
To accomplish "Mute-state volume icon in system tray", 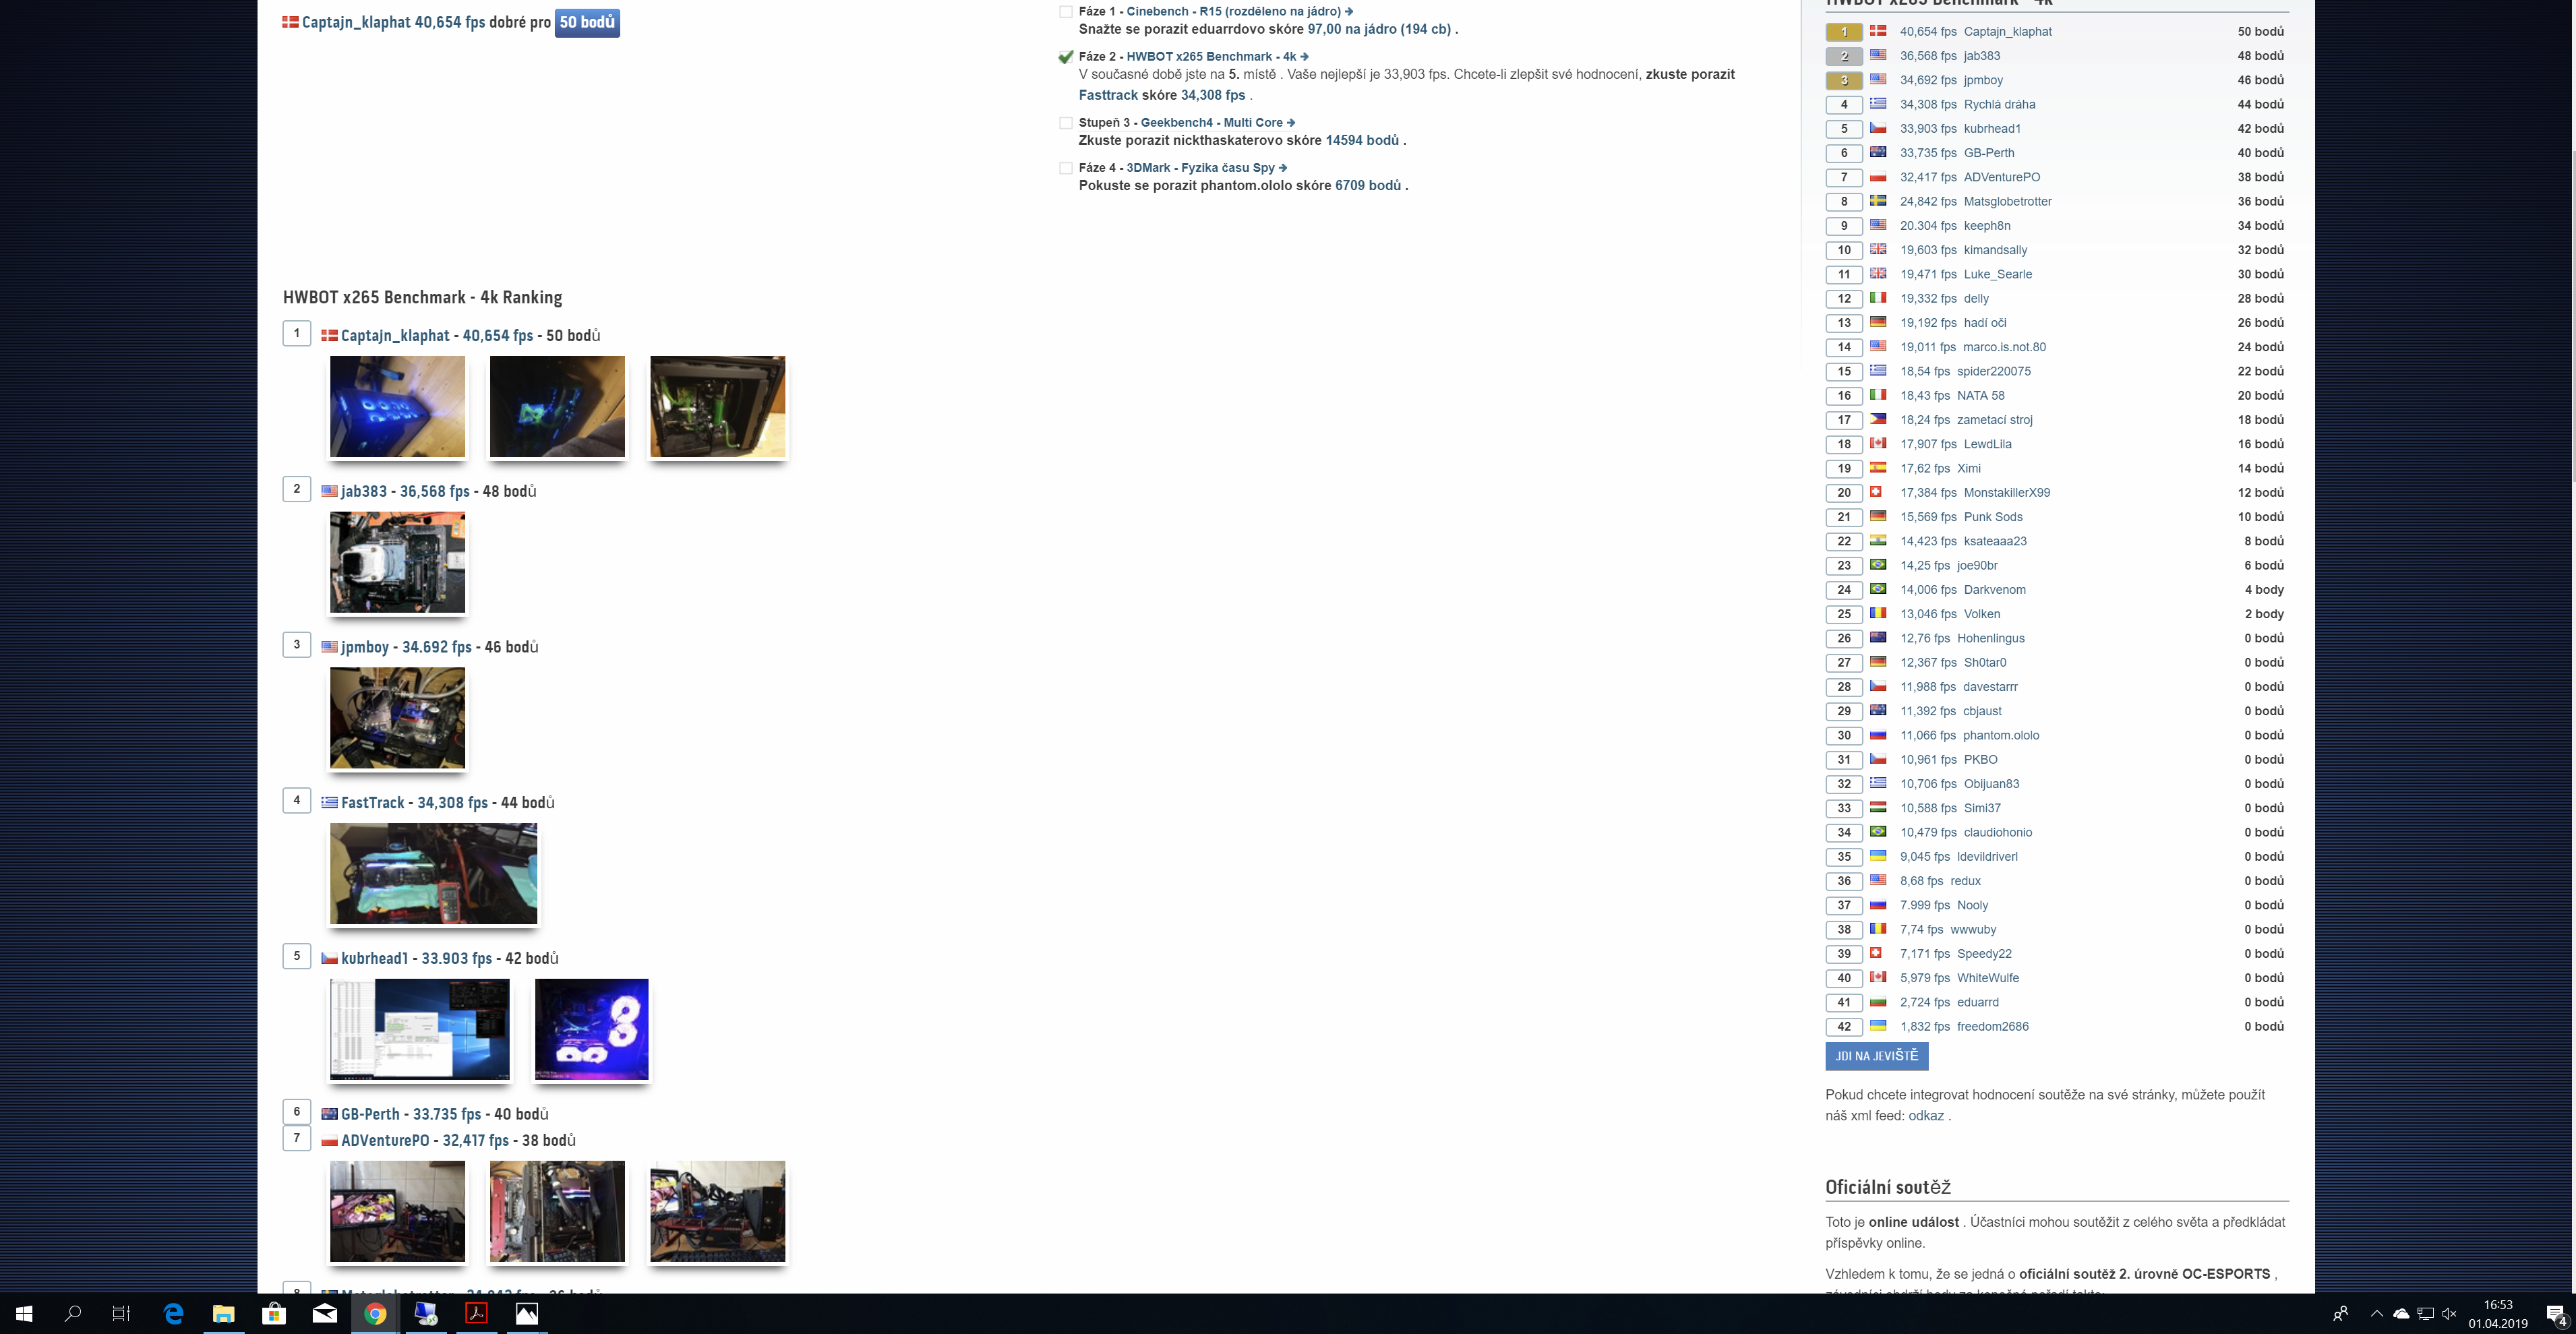I will click(2449, 1313).
